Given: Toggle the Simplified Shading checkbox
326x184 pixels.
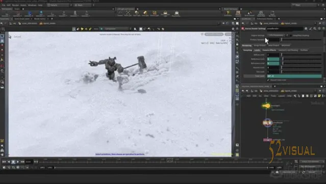Looking at the screenshot, I should tap(291, 36).
